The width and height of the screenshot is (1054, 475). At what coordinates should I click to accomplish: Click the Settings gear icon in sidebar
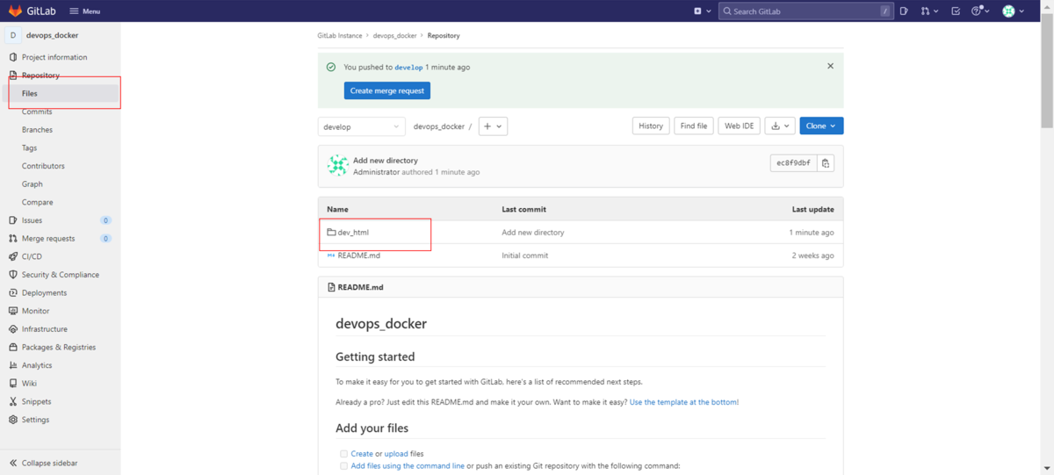(x=13, y=420)
